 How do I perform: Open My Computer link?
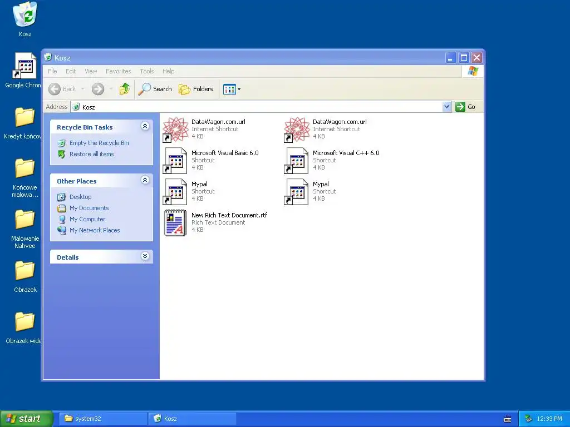point(87,219)
